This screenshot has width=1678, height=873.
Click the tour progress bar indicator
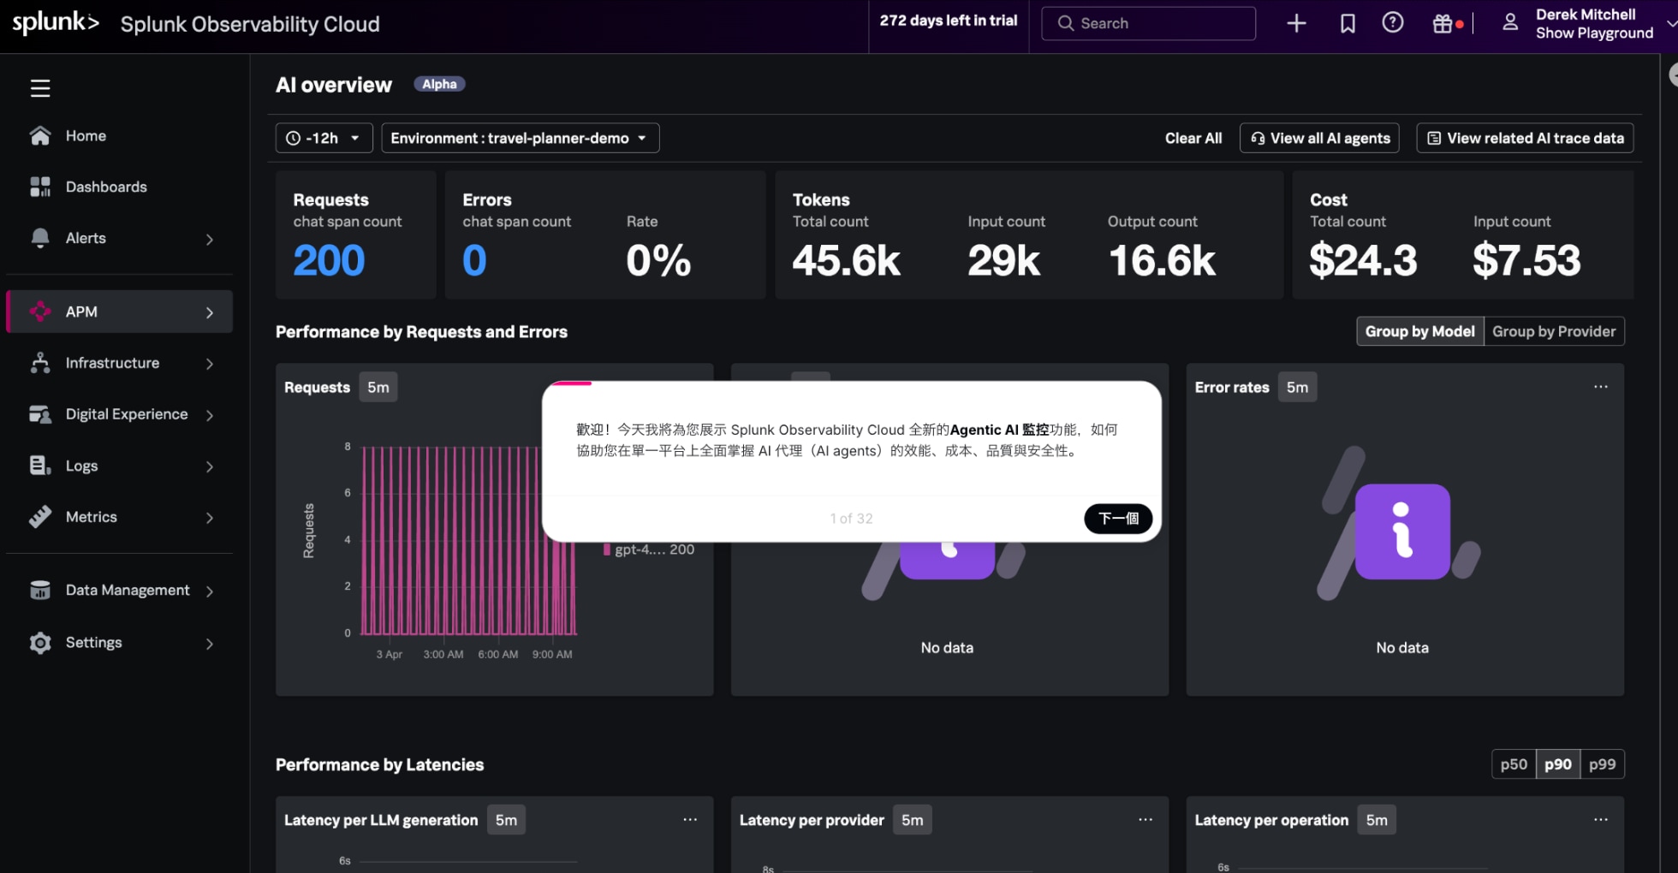571,383
